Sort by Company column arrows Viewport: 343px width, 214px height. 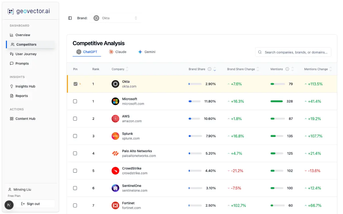[x=127, y=69]
